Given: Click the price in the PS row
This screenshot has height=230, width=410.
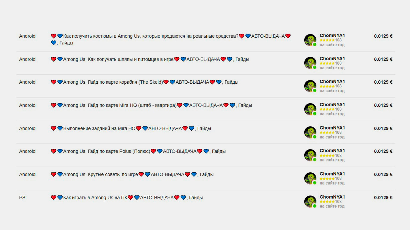Looking at the screenshot, I should 383,198.
